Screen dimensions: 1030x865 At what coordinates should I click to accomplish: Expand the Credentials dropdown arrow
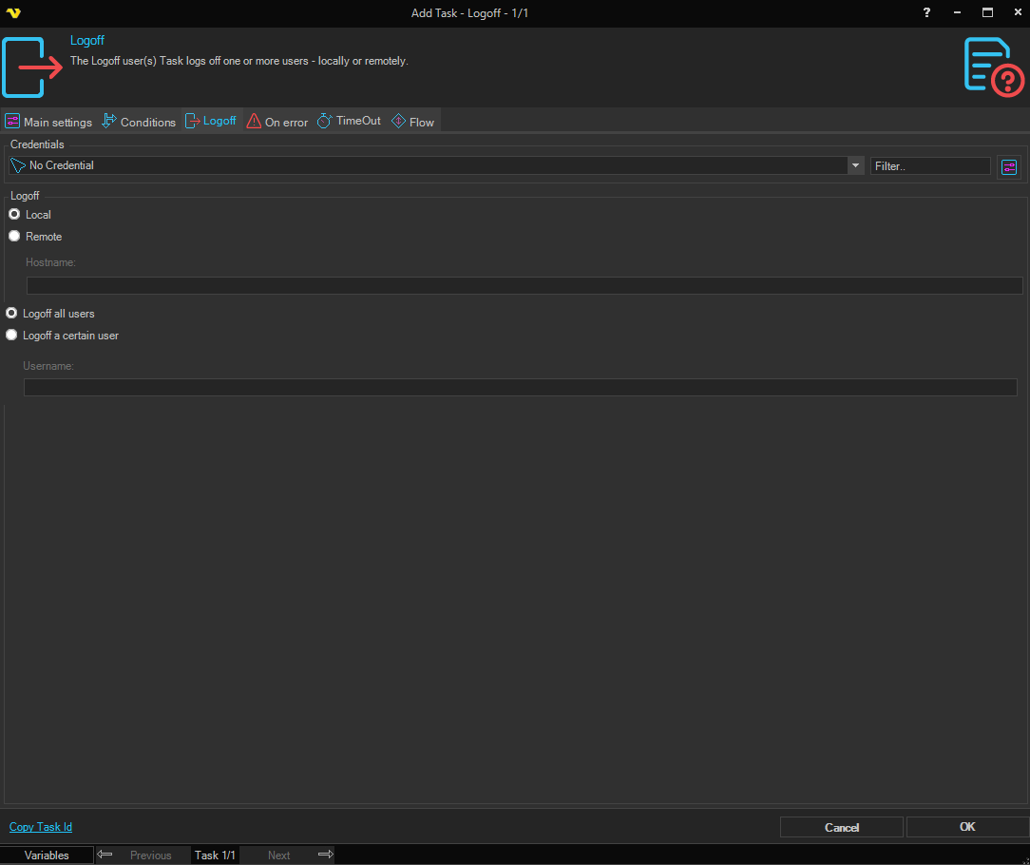click(855, 165)
